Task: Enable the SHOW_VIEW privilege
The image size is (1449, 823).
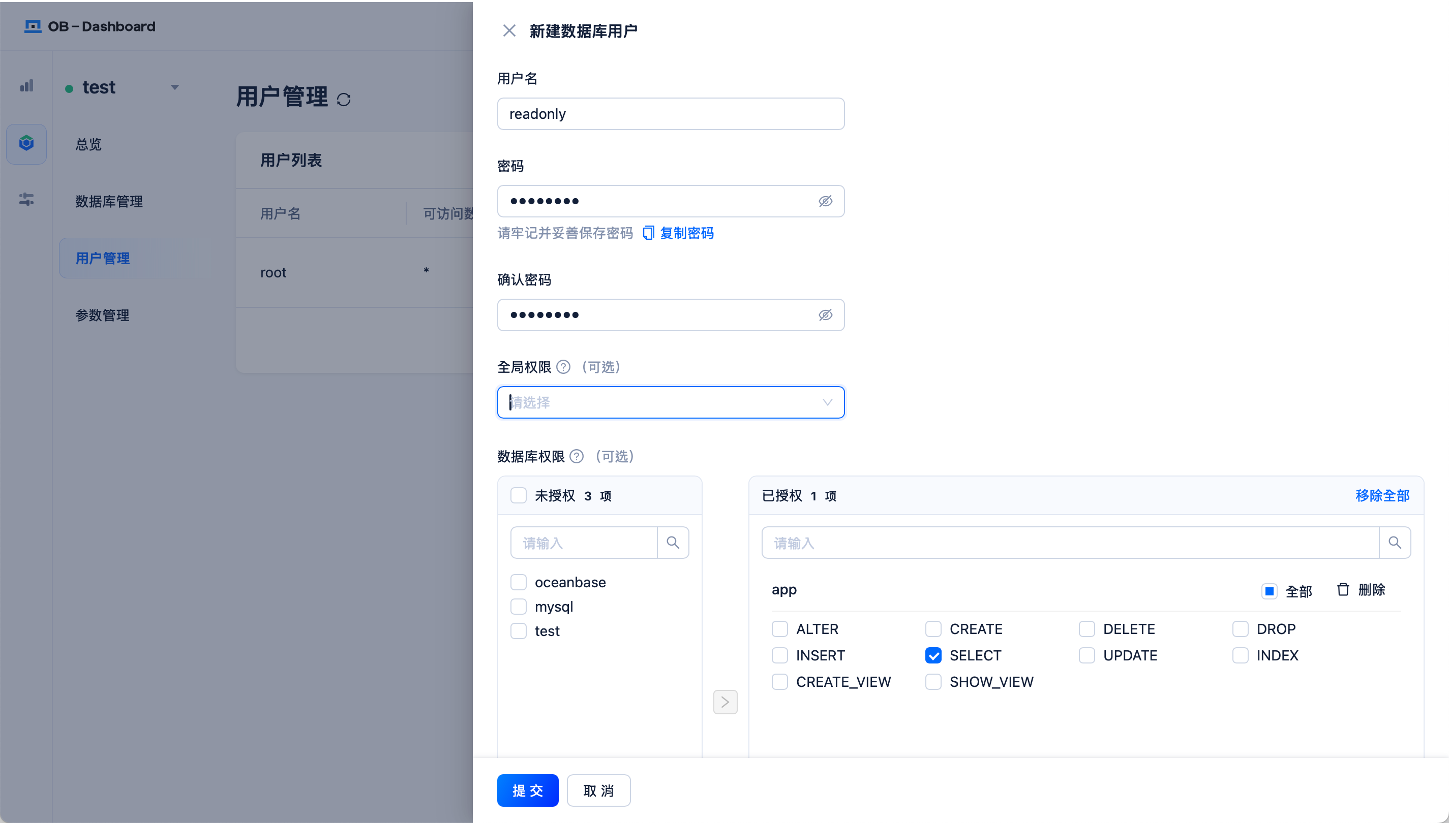Action: (x=933, y=682)
